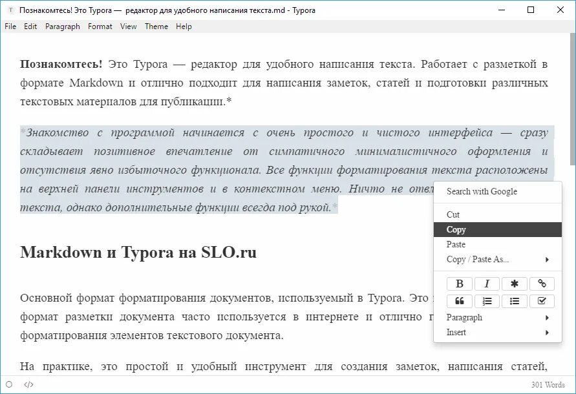This screenshot has height=394, width=576.
Task: Insert hyperlink using chain link icon
Action: [x=542, y=284]
